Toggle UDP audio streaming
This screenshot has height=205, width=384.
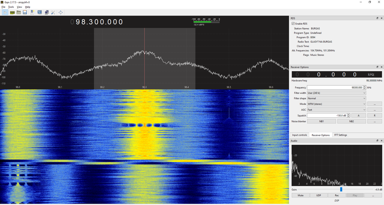319,195
